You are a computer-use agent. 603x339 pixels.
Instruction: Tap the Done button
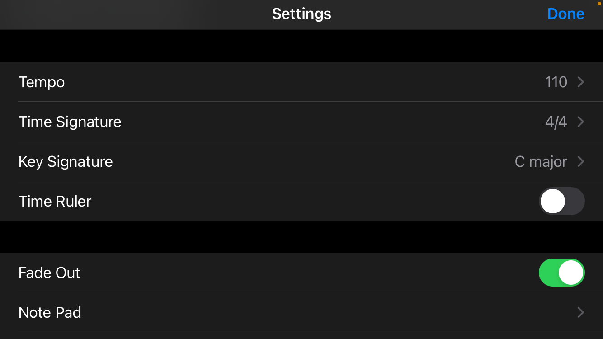(x=565, y=14)
